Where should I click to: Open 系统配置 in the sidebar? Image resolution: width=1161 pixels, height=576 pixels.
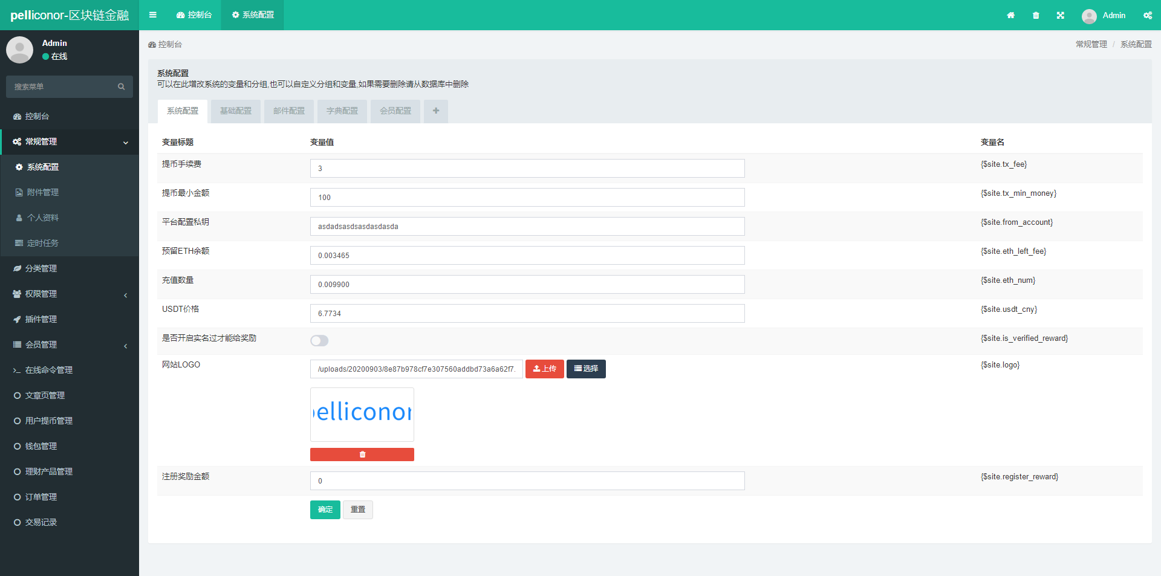click(70, 167)
